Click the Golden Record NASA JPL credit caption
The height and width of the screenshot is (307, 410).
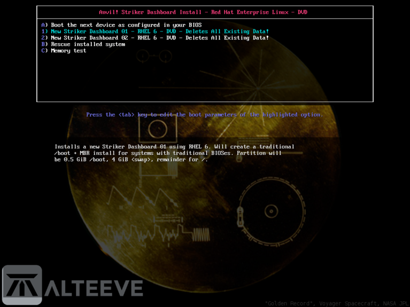[x=336, y=303]
